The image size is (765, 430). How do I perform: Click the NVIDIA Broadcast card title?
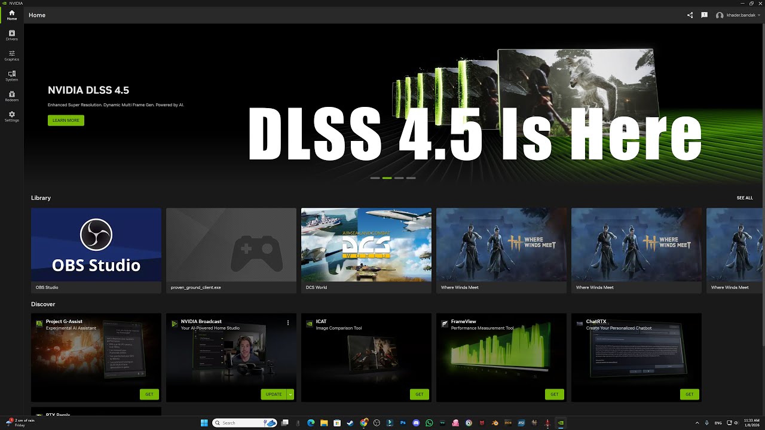coord(201,322)
